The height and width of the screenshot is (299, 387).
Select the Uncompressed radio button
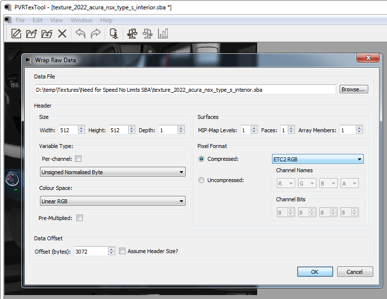[x=201, y=180]
